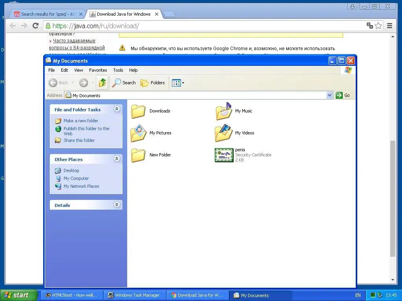Switch to Windows Task Manager on taskbar
This screenshot has width=402, height=301.
click(x=134, y=296)
